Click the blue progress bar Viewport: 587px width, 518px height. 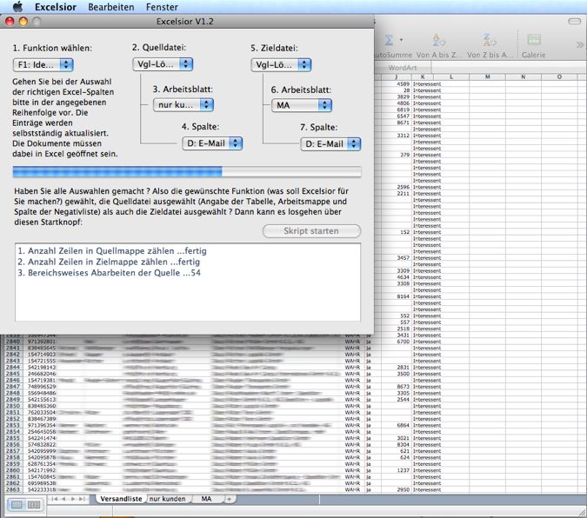[x=187, y=171]
